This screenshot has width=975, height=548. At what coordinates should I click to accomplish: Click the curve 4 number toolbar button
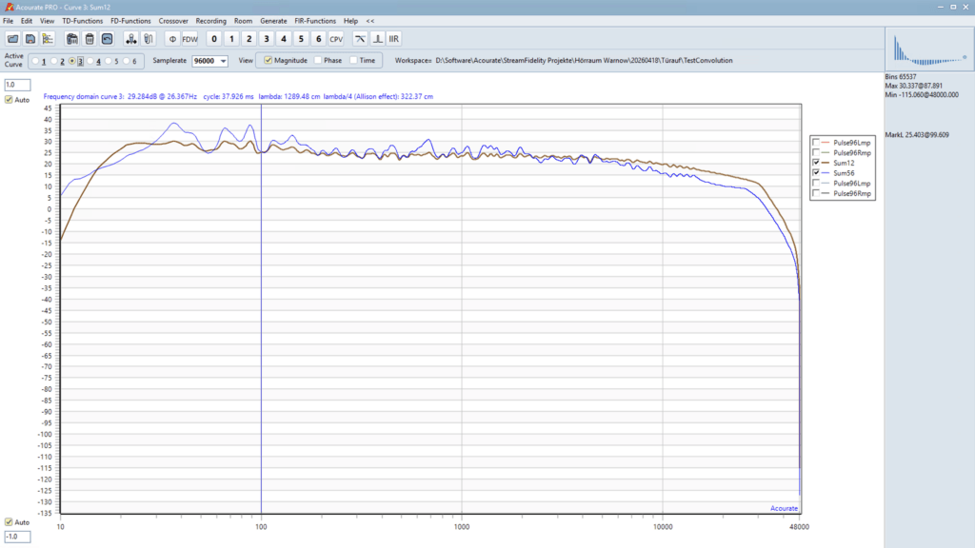pos(283,39)
